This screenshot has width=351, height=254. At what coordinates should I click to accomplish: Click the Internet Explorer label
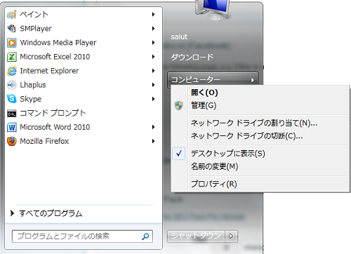coord(49,71)
